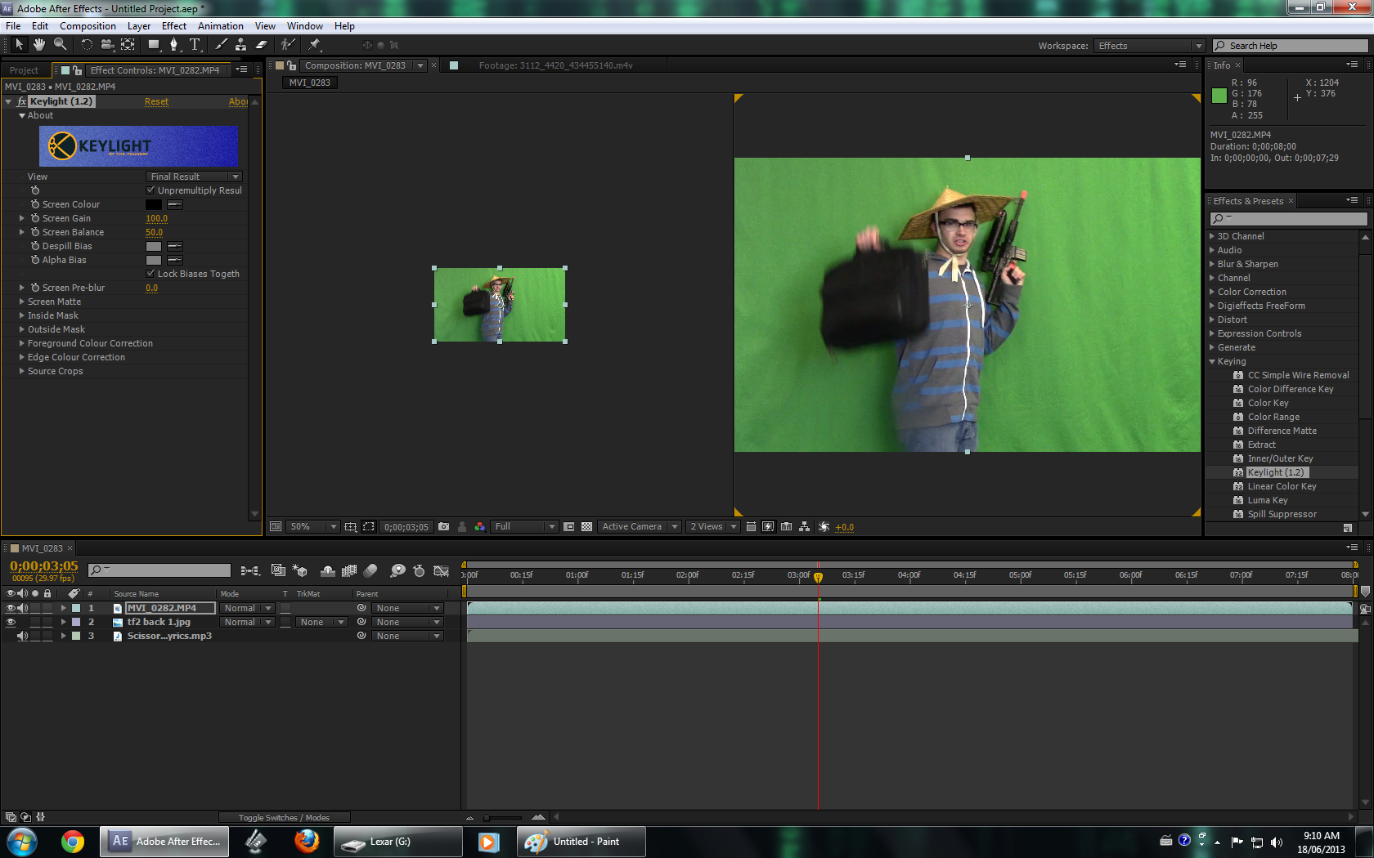Click the current time indicator marker
The height and width of the screenshot is (858, 1374).
point(818,576)
